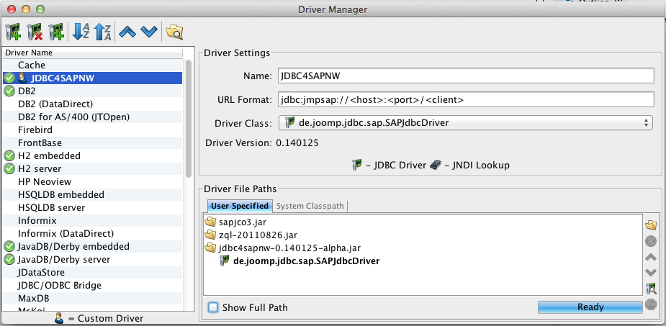
Task: Click green check beside JavaDB/Derby embedded
Action: click(x=9, y=246)
